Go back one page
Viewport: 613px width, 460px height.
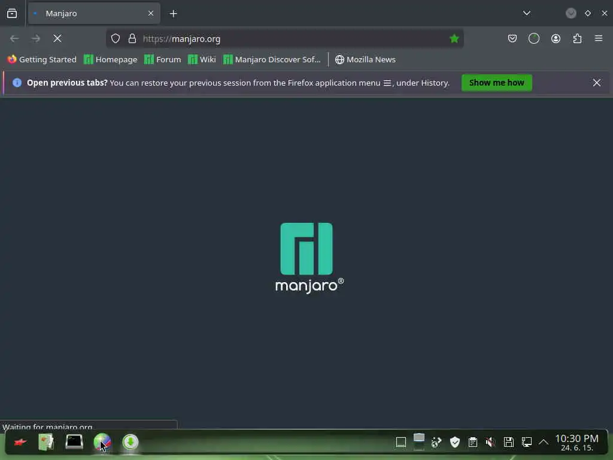[14, 38]
